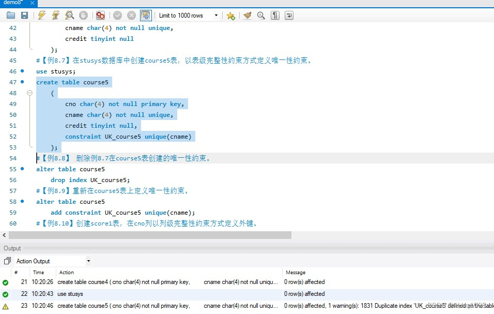Execute the query with lightning bolt icon
This screenshot has width=494, height=314.
pyautogui.click(x=41, y=15)
